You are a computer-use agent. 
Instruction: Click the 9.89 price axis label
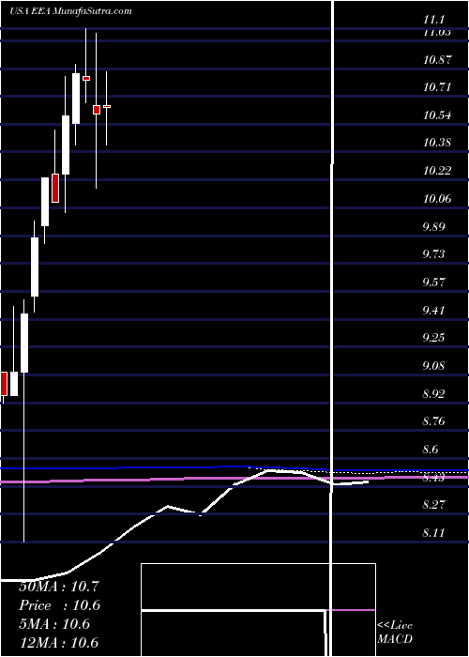tap(433, 227)
